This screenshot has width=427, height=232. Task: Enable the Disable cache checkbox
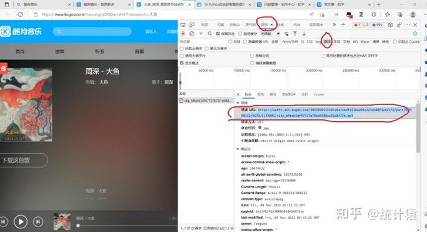(x=240, y=34)
